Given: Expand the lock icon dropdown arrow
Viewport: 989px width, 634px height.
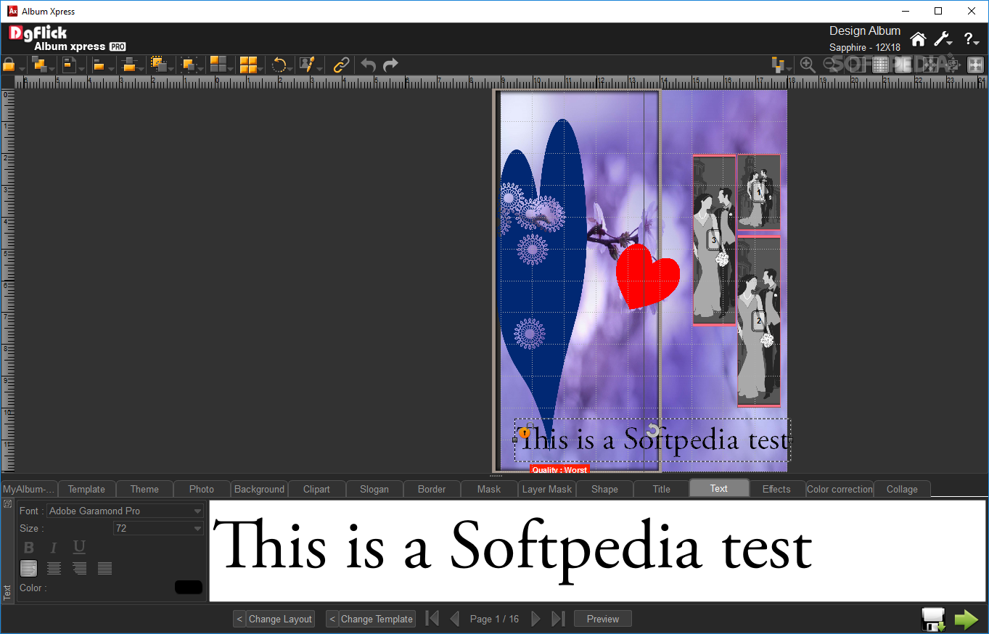Looking at the screenshot, I should click(22, 69).
